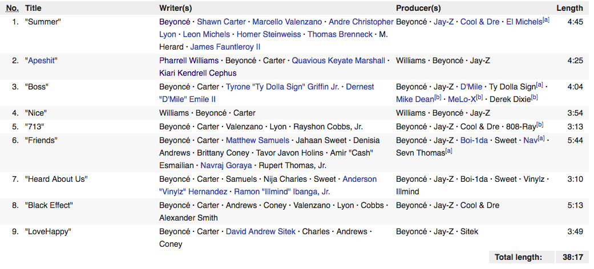Click the Navraj Goraya link

(226, 165)
